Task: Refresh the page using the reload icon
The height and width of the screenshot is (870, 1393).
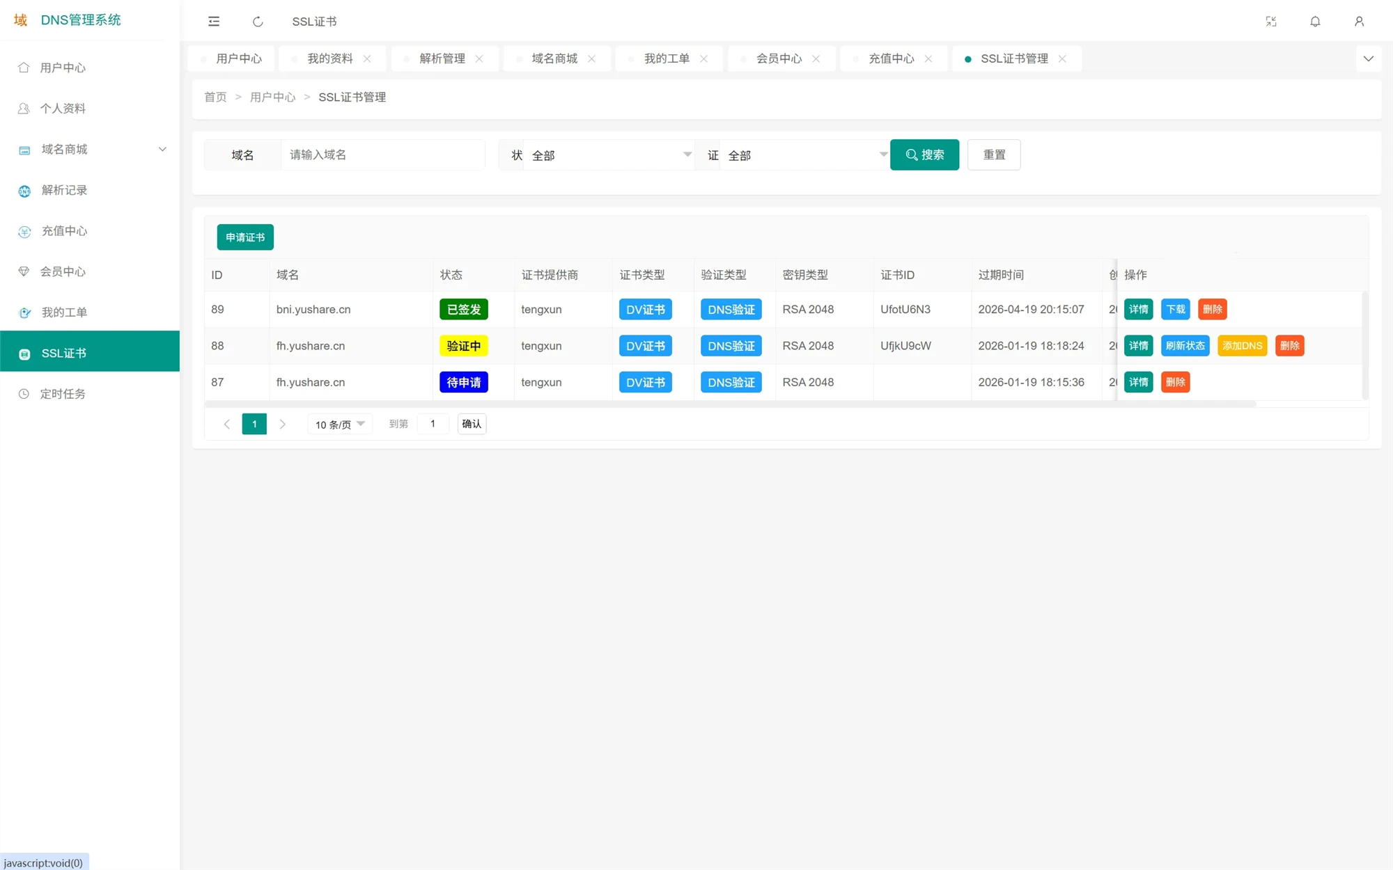Action: pos(258,22)
